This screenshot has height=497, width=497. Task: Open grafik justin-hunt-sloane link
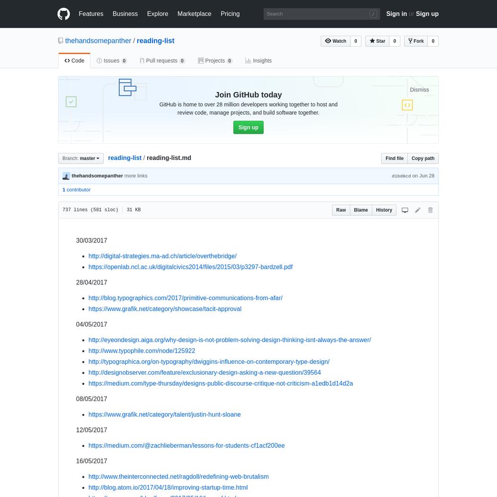tap(165, 414)
